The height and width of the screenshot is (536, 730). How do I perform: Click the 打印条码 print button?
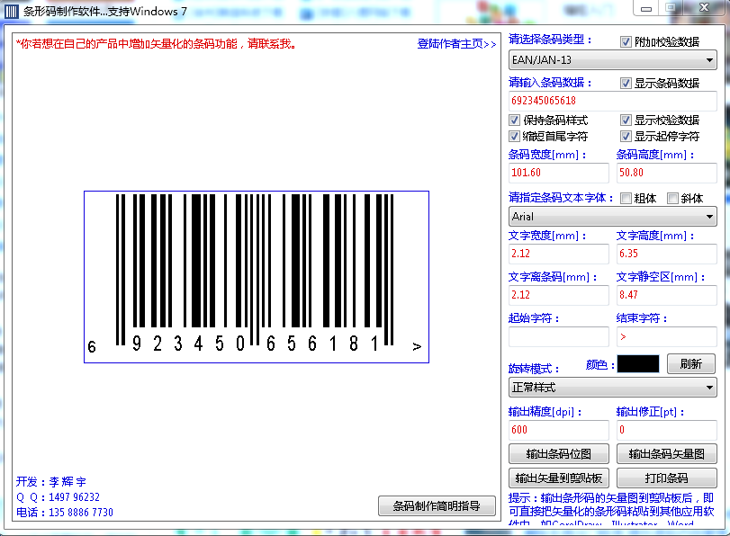666,478
